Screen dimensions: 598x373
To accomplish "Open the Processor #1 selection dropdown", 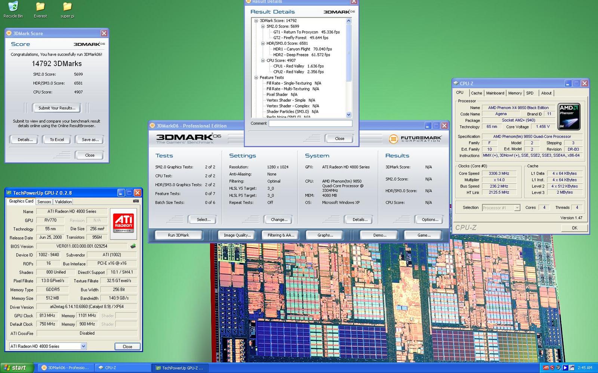I will [517, 208].
